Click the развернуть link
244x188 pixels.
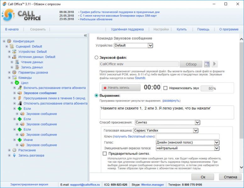point(171,101)
